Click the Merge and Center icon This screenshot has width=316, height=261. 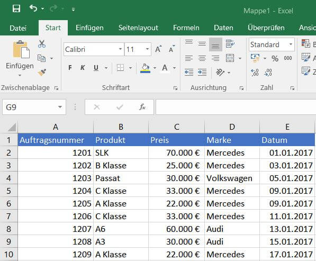click(230, 58)
